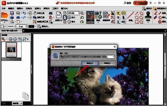
Task: Click the orange upgrade membership (开通会员) button
Action: pyautogui.click(x=140, y=3)
